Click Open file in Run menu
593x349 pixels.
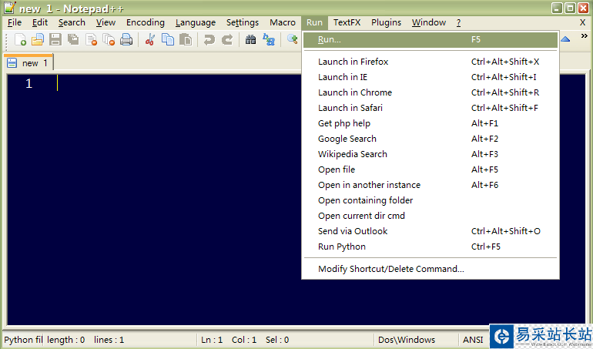(x=431, y=169)
